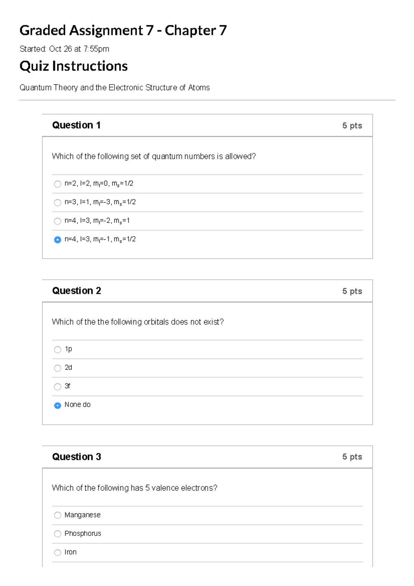Select Iron for Question 3
The width and height of the screenshot is (414, 586).
58,552
